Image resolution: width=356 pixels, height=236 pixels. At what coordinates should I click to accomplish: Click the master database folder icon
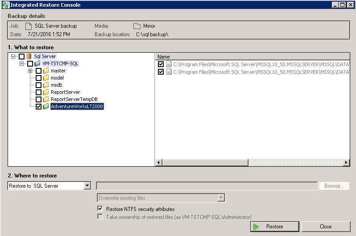tap(46, 71)
